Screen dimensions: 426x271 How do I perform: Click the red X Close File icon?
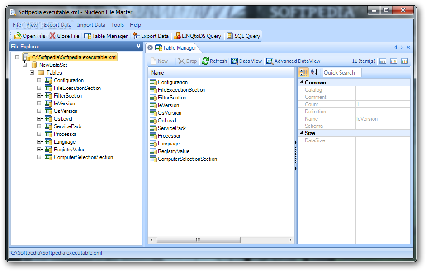pyautogui.click(x=52, y=36)
